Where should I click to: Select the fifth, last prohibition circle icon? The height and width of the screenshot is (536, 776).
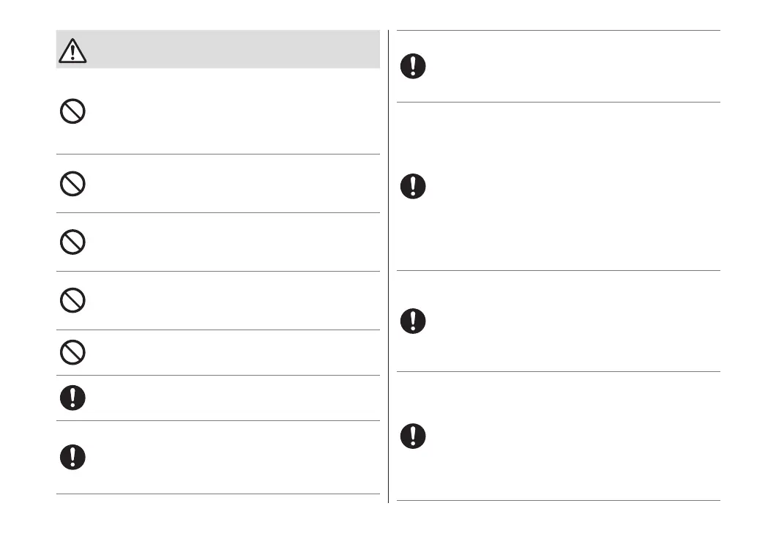coord(73,353)
